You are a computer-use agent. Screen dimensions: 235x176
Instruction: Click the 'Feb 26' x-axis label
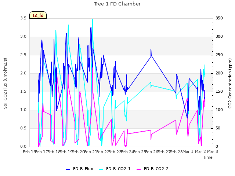point(151,152)
